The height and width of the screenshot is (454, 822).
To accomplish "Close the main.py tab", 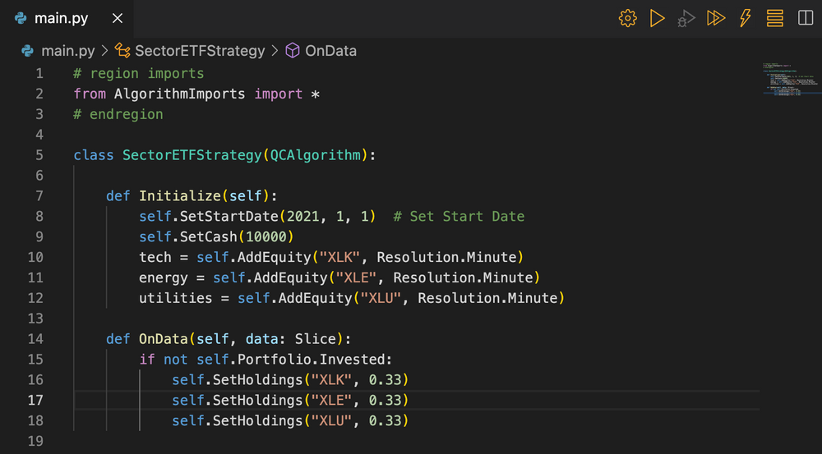I will point(118,18).
